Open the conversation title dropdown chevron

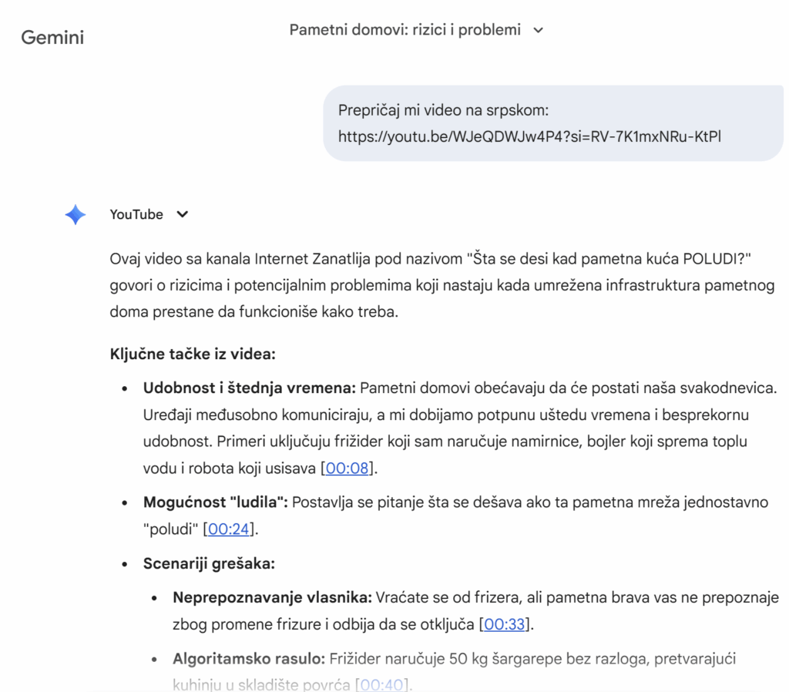point(539,30)
